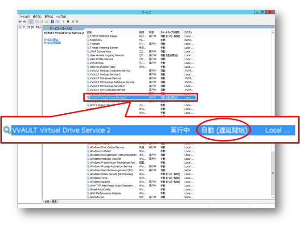Select VVAULT DR Backup Service 2 row
Viewport: 300px width, 227px height.
click(x=140, y=86)
